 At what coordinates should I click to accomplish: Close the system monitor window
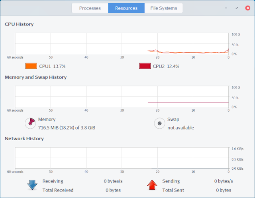248,8
